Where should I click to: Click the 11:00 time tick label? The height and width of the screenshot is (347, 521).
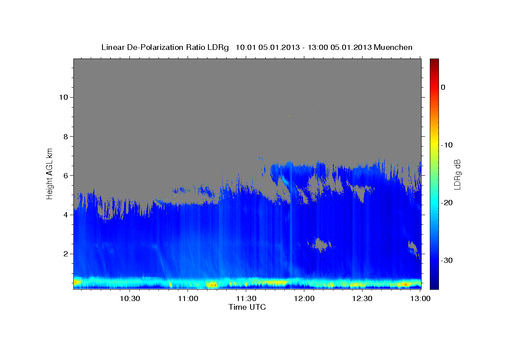pos(188,298)
